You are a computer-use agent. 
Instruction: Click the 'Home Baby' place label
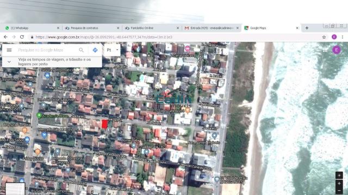[x=130, y=140]
